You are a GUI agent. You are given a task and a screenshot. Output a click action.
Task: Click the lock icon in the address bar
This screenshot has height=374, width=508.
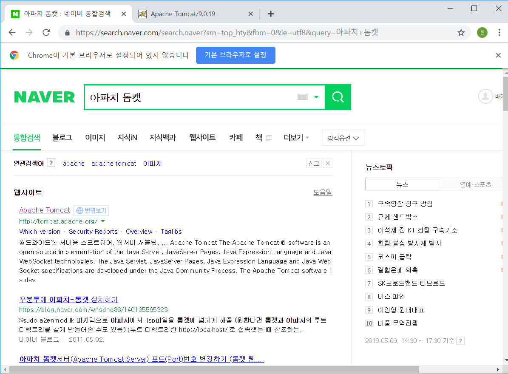click(68, 33)
